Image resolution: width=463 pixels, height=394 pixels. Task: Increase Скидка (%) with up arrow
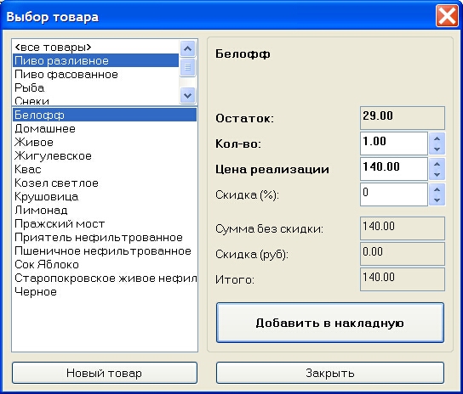pos(437,189)
